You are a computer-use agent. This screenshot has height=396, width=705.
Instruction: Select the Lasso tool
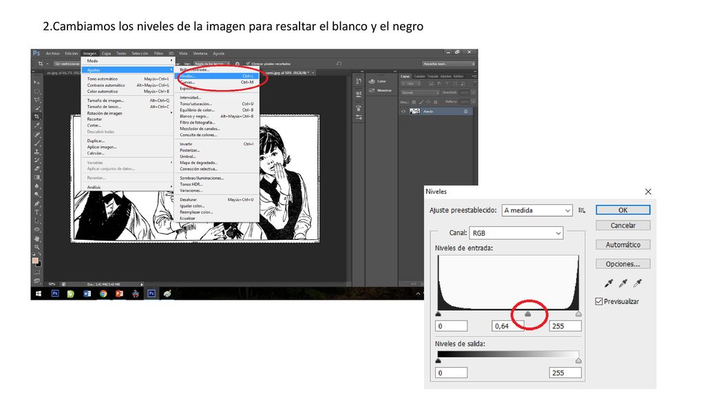(x=37, y=100)
